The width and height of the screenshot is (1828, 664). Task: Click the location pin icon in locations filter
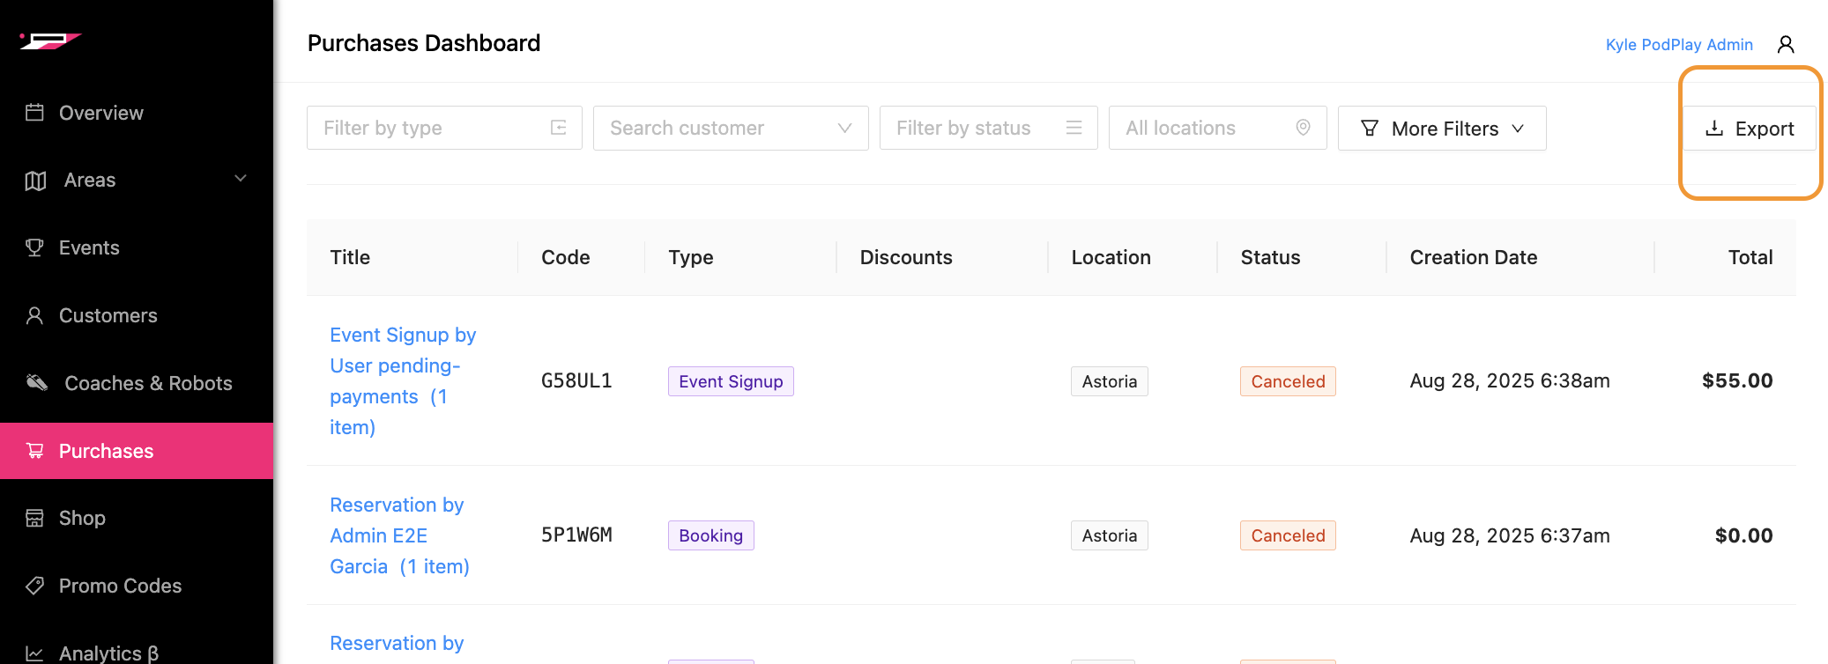(1303, 128)
